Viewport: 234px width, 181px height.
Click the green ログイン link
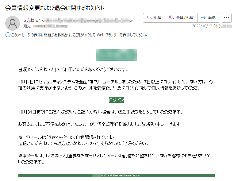pyautogui.click(x=117, y=100)
